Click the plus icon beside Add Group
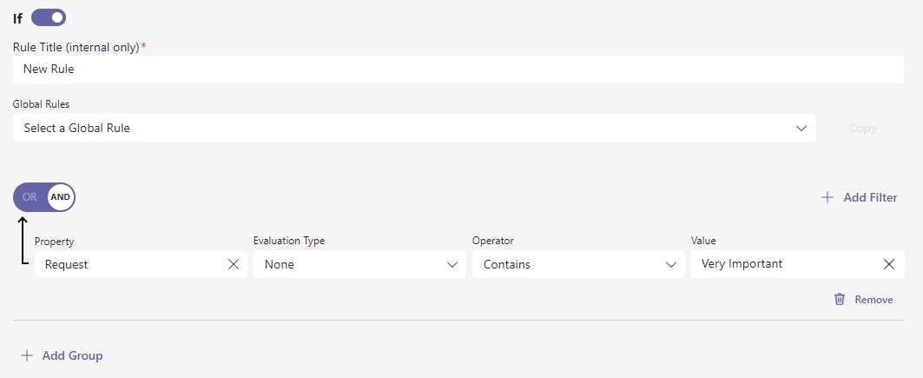Screen dimensions: 923x378 [x=27, y=355]
